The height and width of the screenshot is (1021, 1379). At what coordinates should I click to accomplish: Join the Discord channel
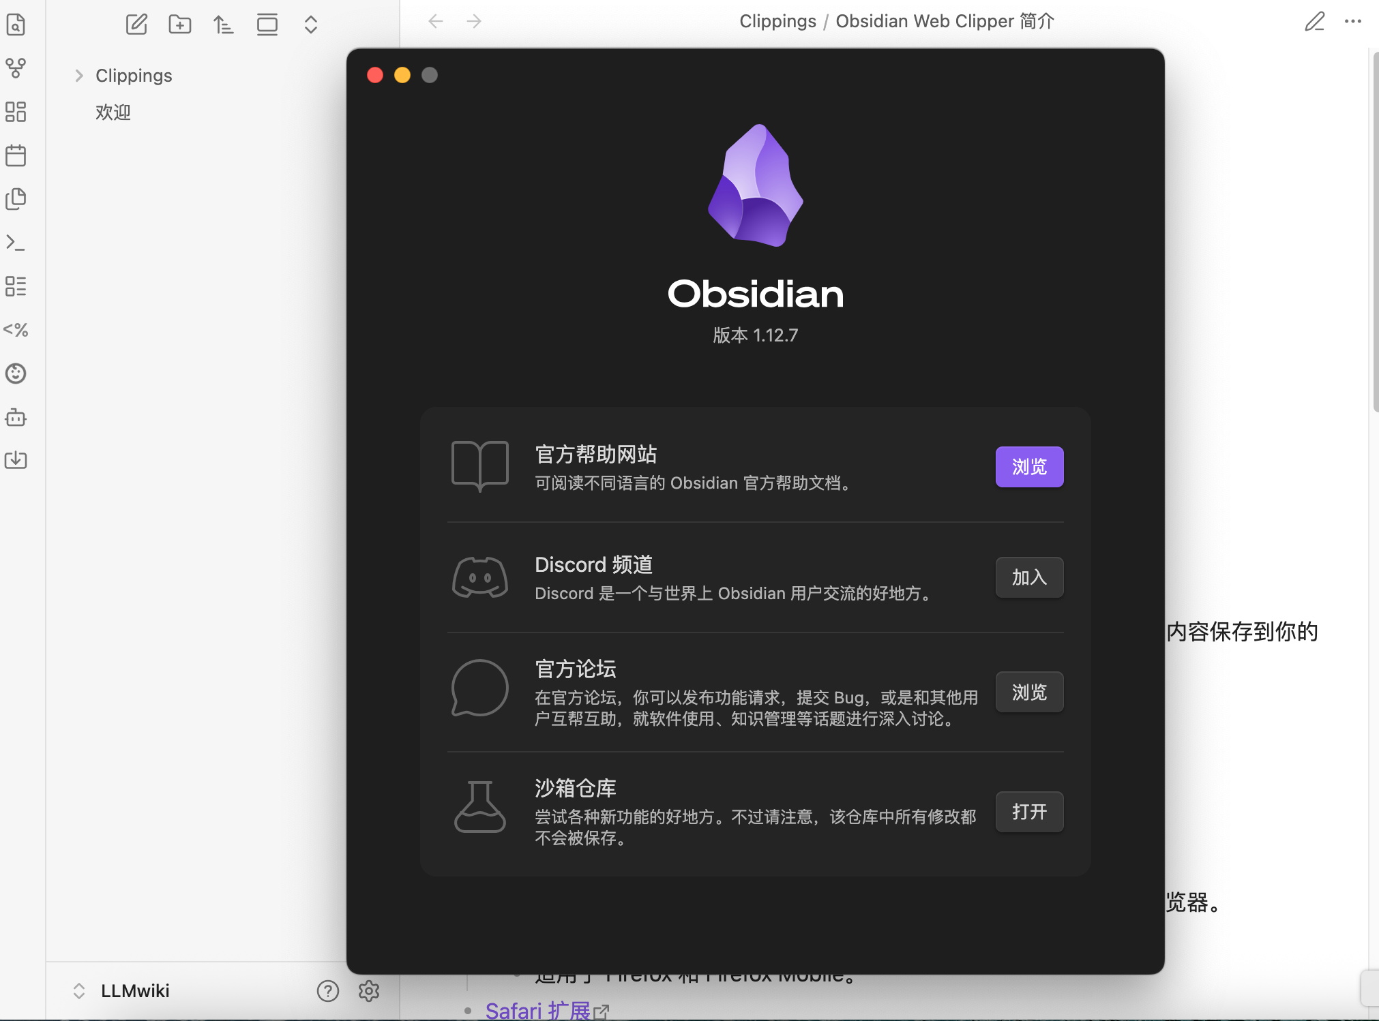(x=1029, y=577)
